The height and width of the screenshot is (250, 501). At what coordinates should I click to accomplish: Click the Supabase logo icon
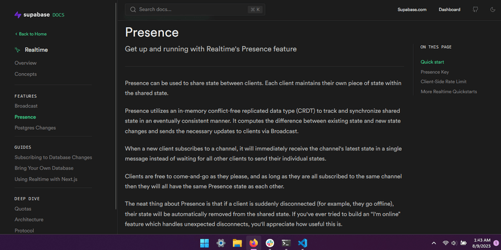18,14
